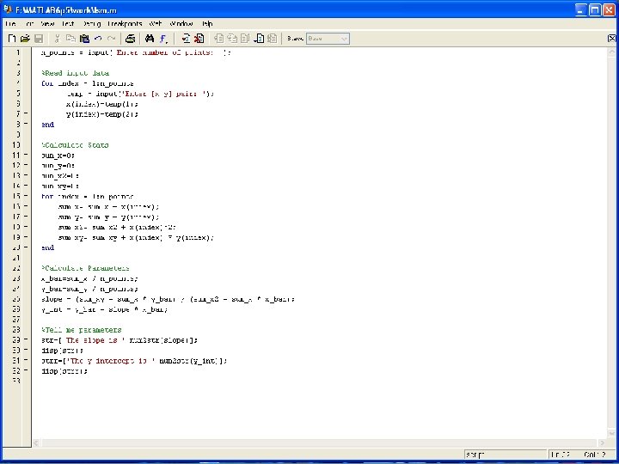Redo the last edit
Screen dimensions: 619x464
[x=111, y=39]
